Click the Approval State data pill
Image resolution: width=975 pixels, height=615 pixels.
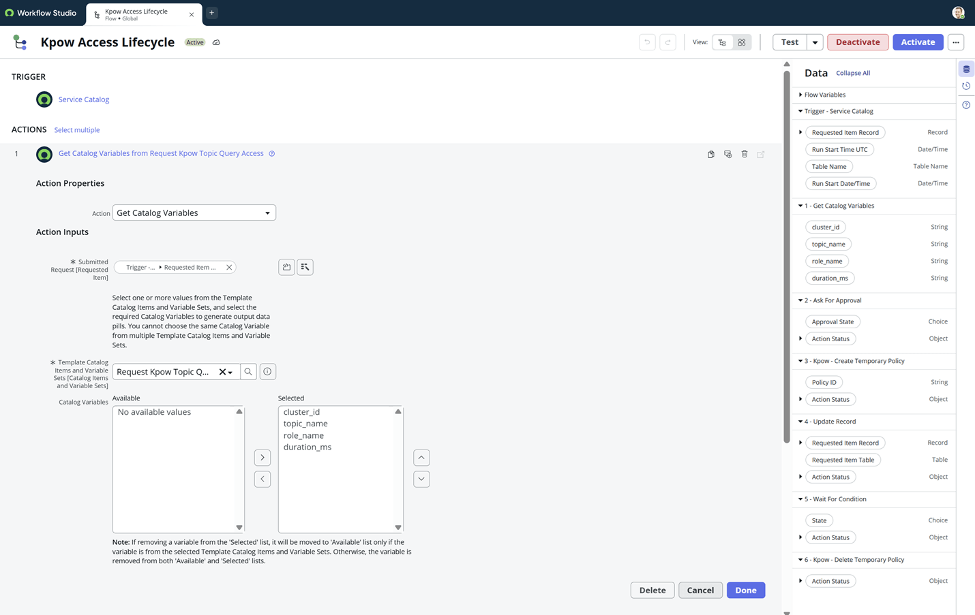832,321
